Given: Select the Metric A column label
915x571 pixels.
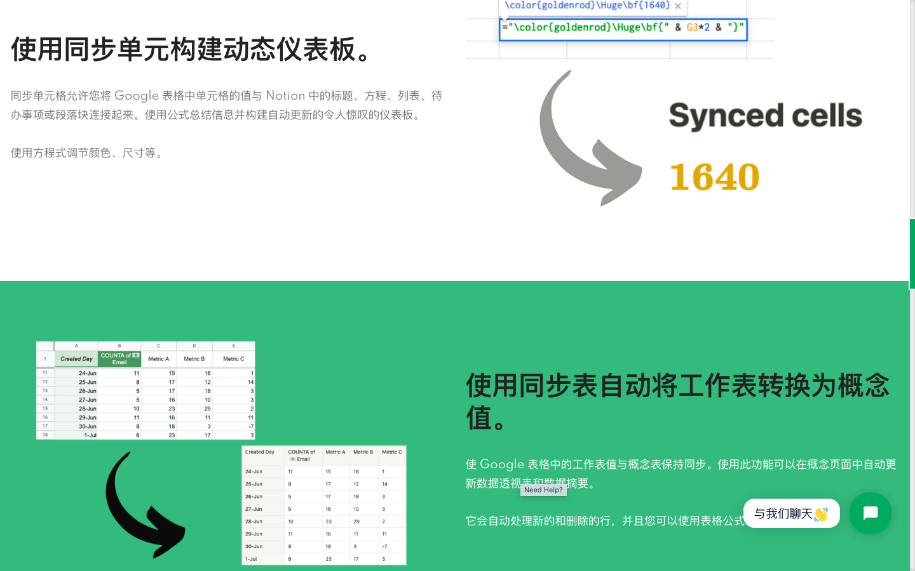Looking at the screenshot, I should 158,358.
